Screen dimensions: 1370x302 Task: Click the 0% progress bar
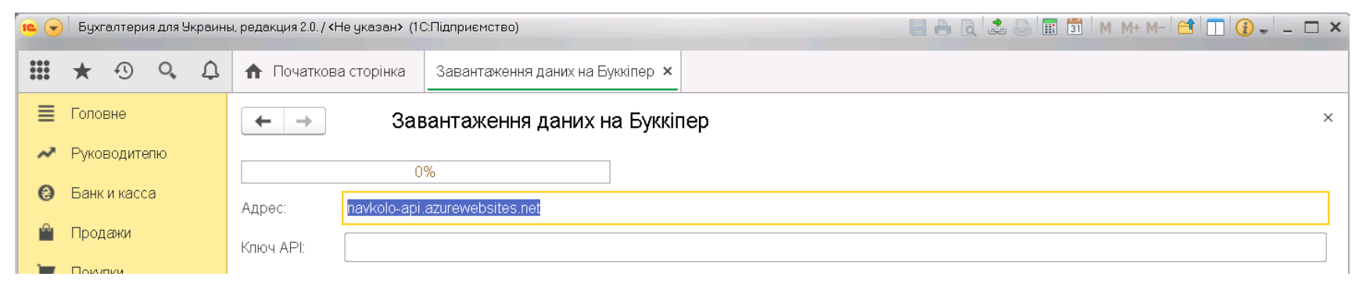(425, 172)
